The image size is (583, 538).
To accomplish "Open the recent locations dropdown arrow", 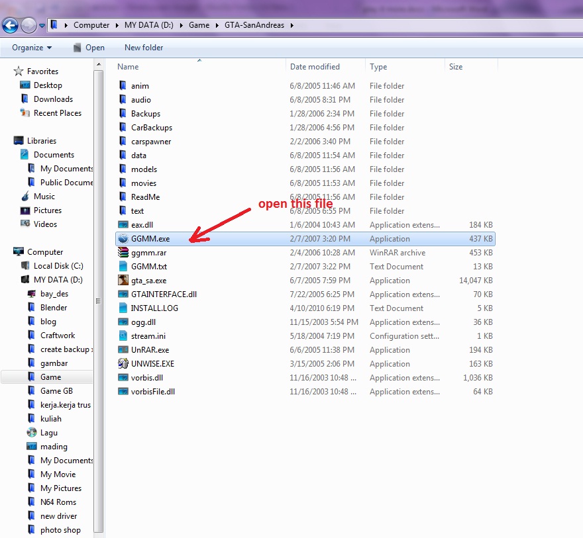I will 42,26.
